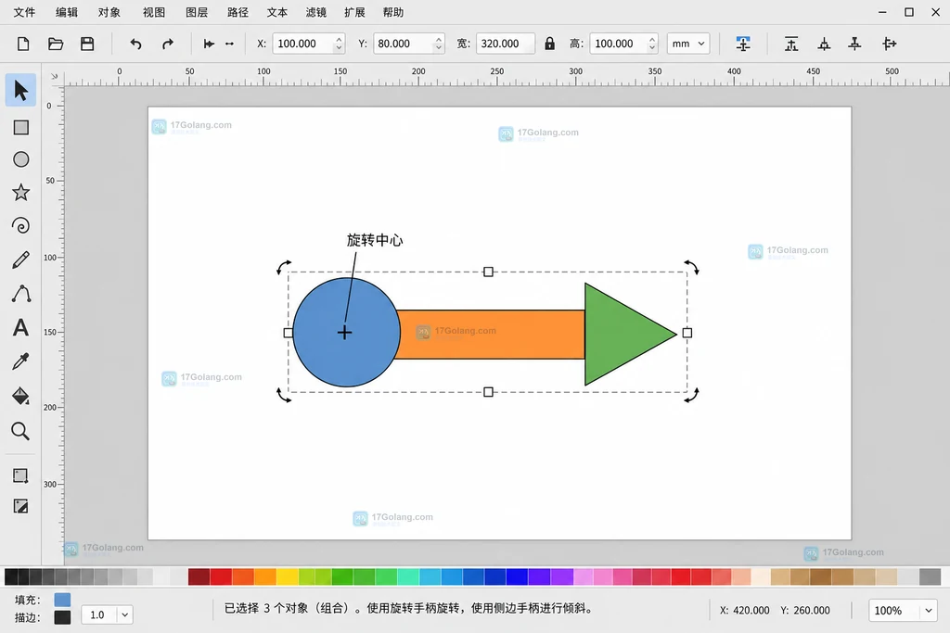Image resolution: width=950 pixels, height=633 pixels.
Task: Pick the color dropper tool
Action: pos(20,361)
